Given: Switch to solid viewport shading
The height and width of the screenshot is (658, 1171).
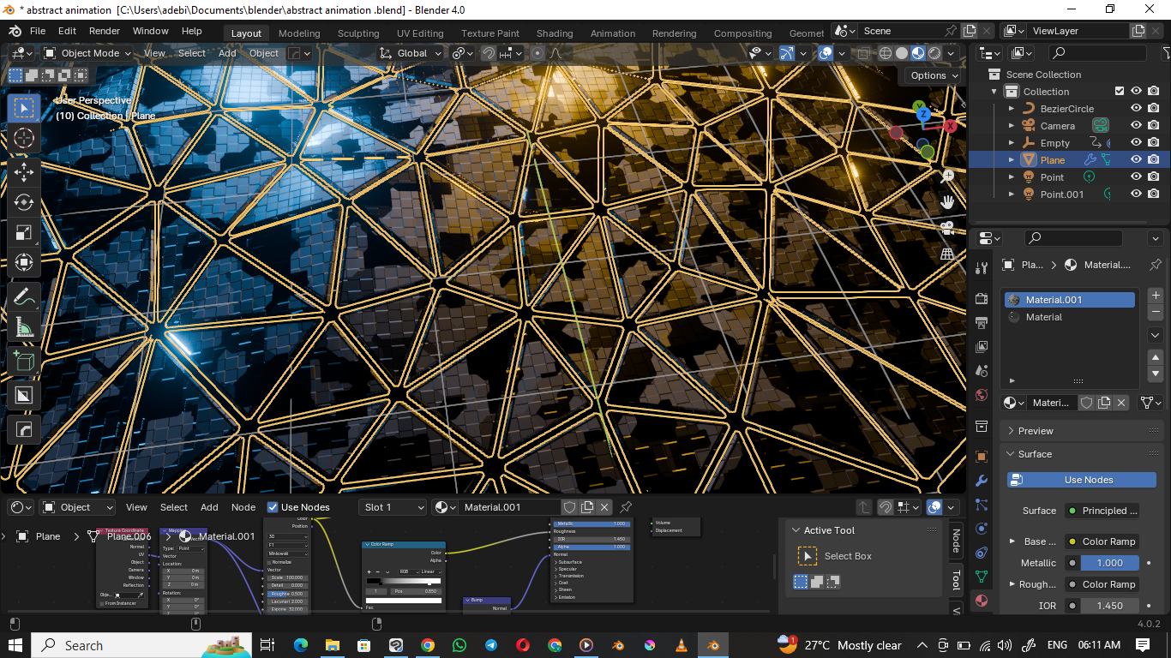Looking at the screenshot, I should (902, 53).
